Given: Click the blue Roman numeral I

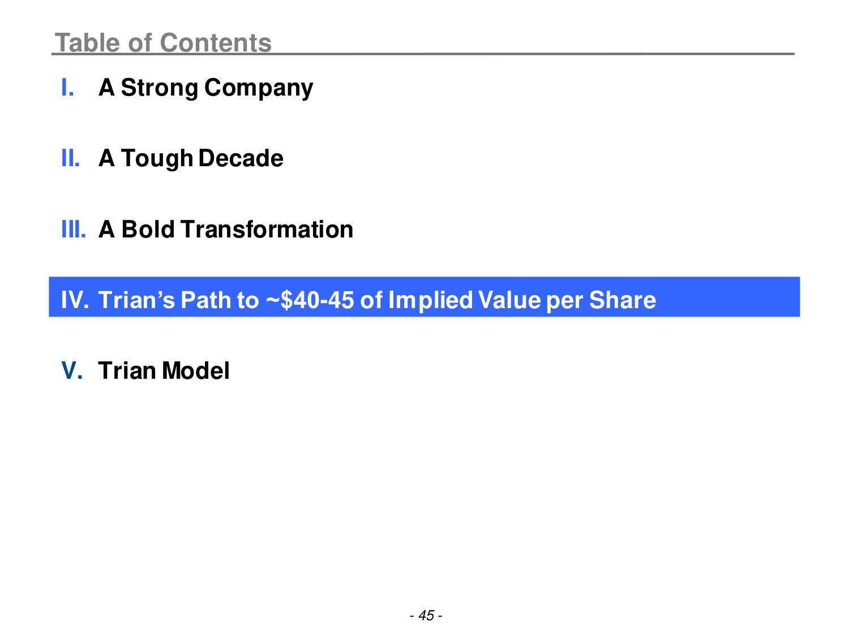Looking at the screenshot, I should tap(67, 88).
